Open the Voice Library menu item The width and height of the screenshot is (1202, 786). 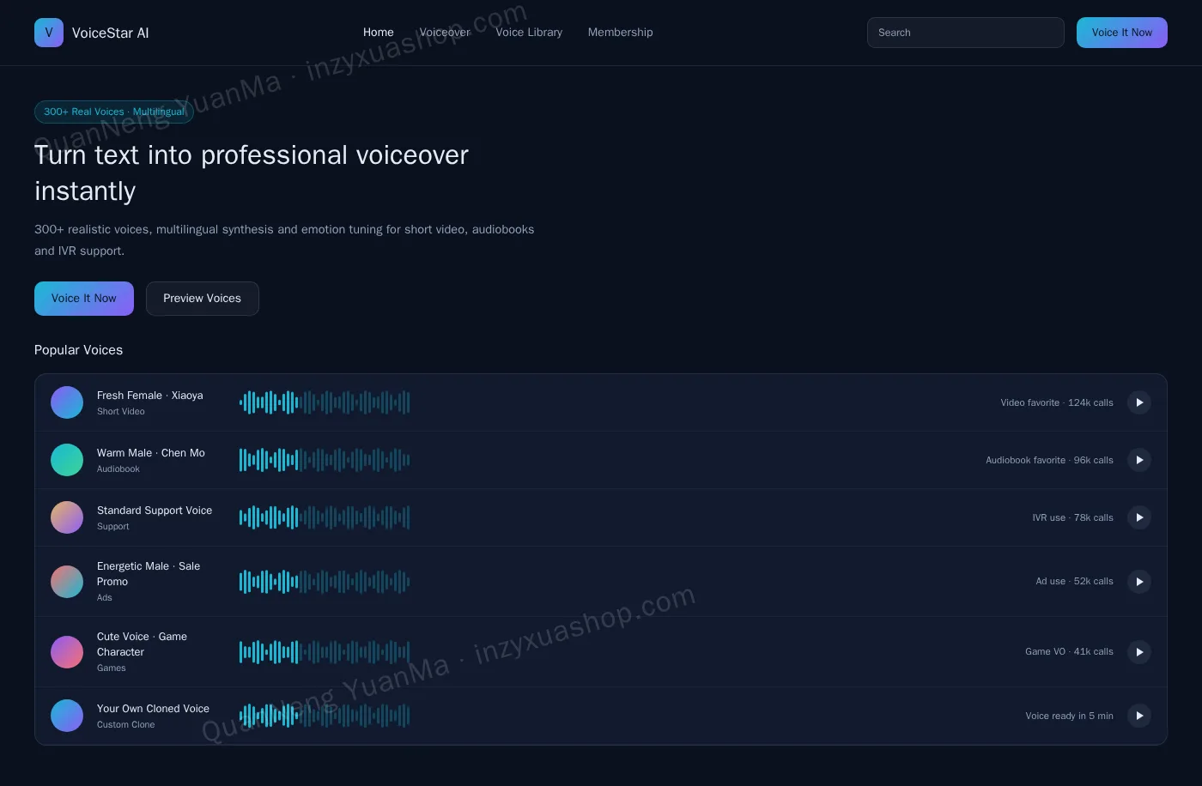point(529,33)
